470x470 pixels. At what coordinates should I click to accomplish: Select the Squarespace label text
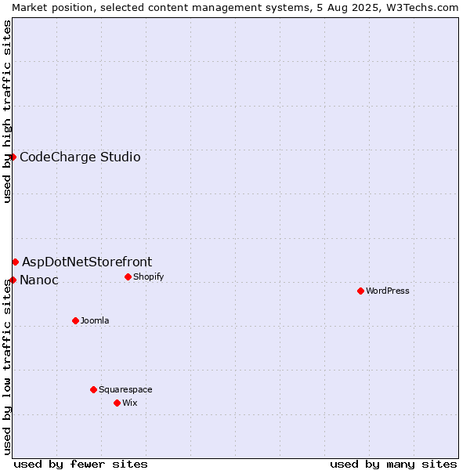tap(125, 389)
